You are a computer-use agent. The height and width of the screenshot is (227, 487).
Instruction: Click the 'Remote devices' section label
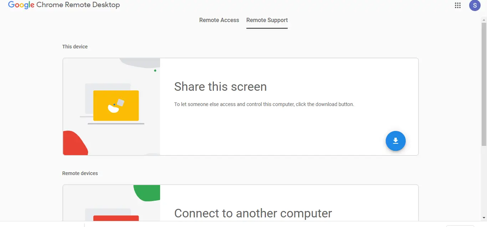pos(80,173)
